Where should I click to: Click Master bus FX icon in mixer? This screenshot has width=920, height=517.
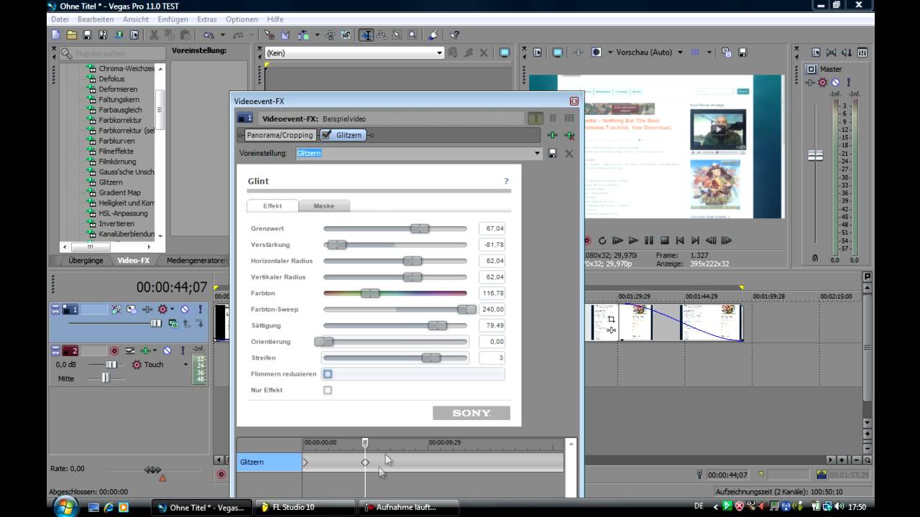pyautogui.click(x=811, y=83)
